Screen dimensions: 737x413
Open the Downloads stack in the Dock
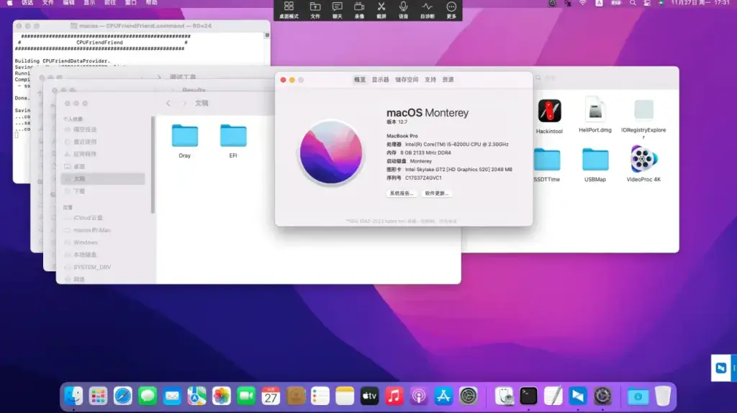tap(638, 396)
